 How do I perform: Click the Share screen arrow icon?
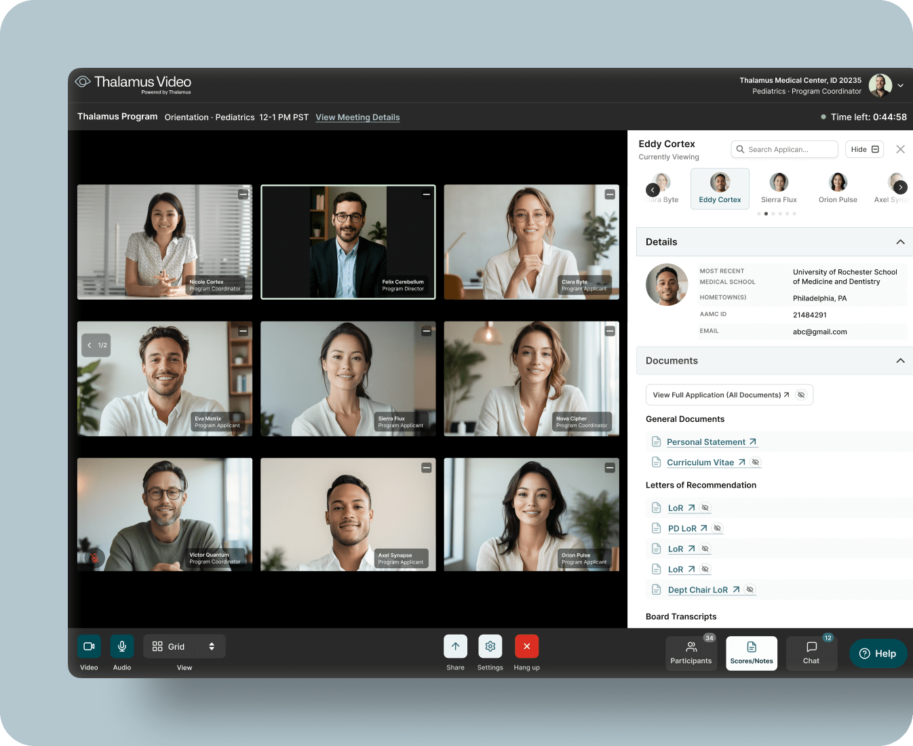[455, 646]
